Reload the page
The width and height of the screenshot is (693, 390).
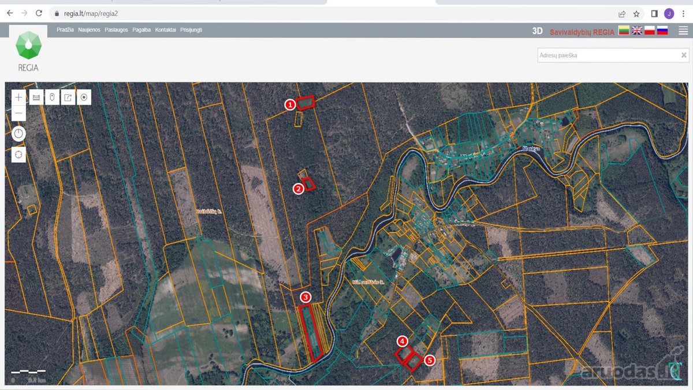[x=39, y=13]
